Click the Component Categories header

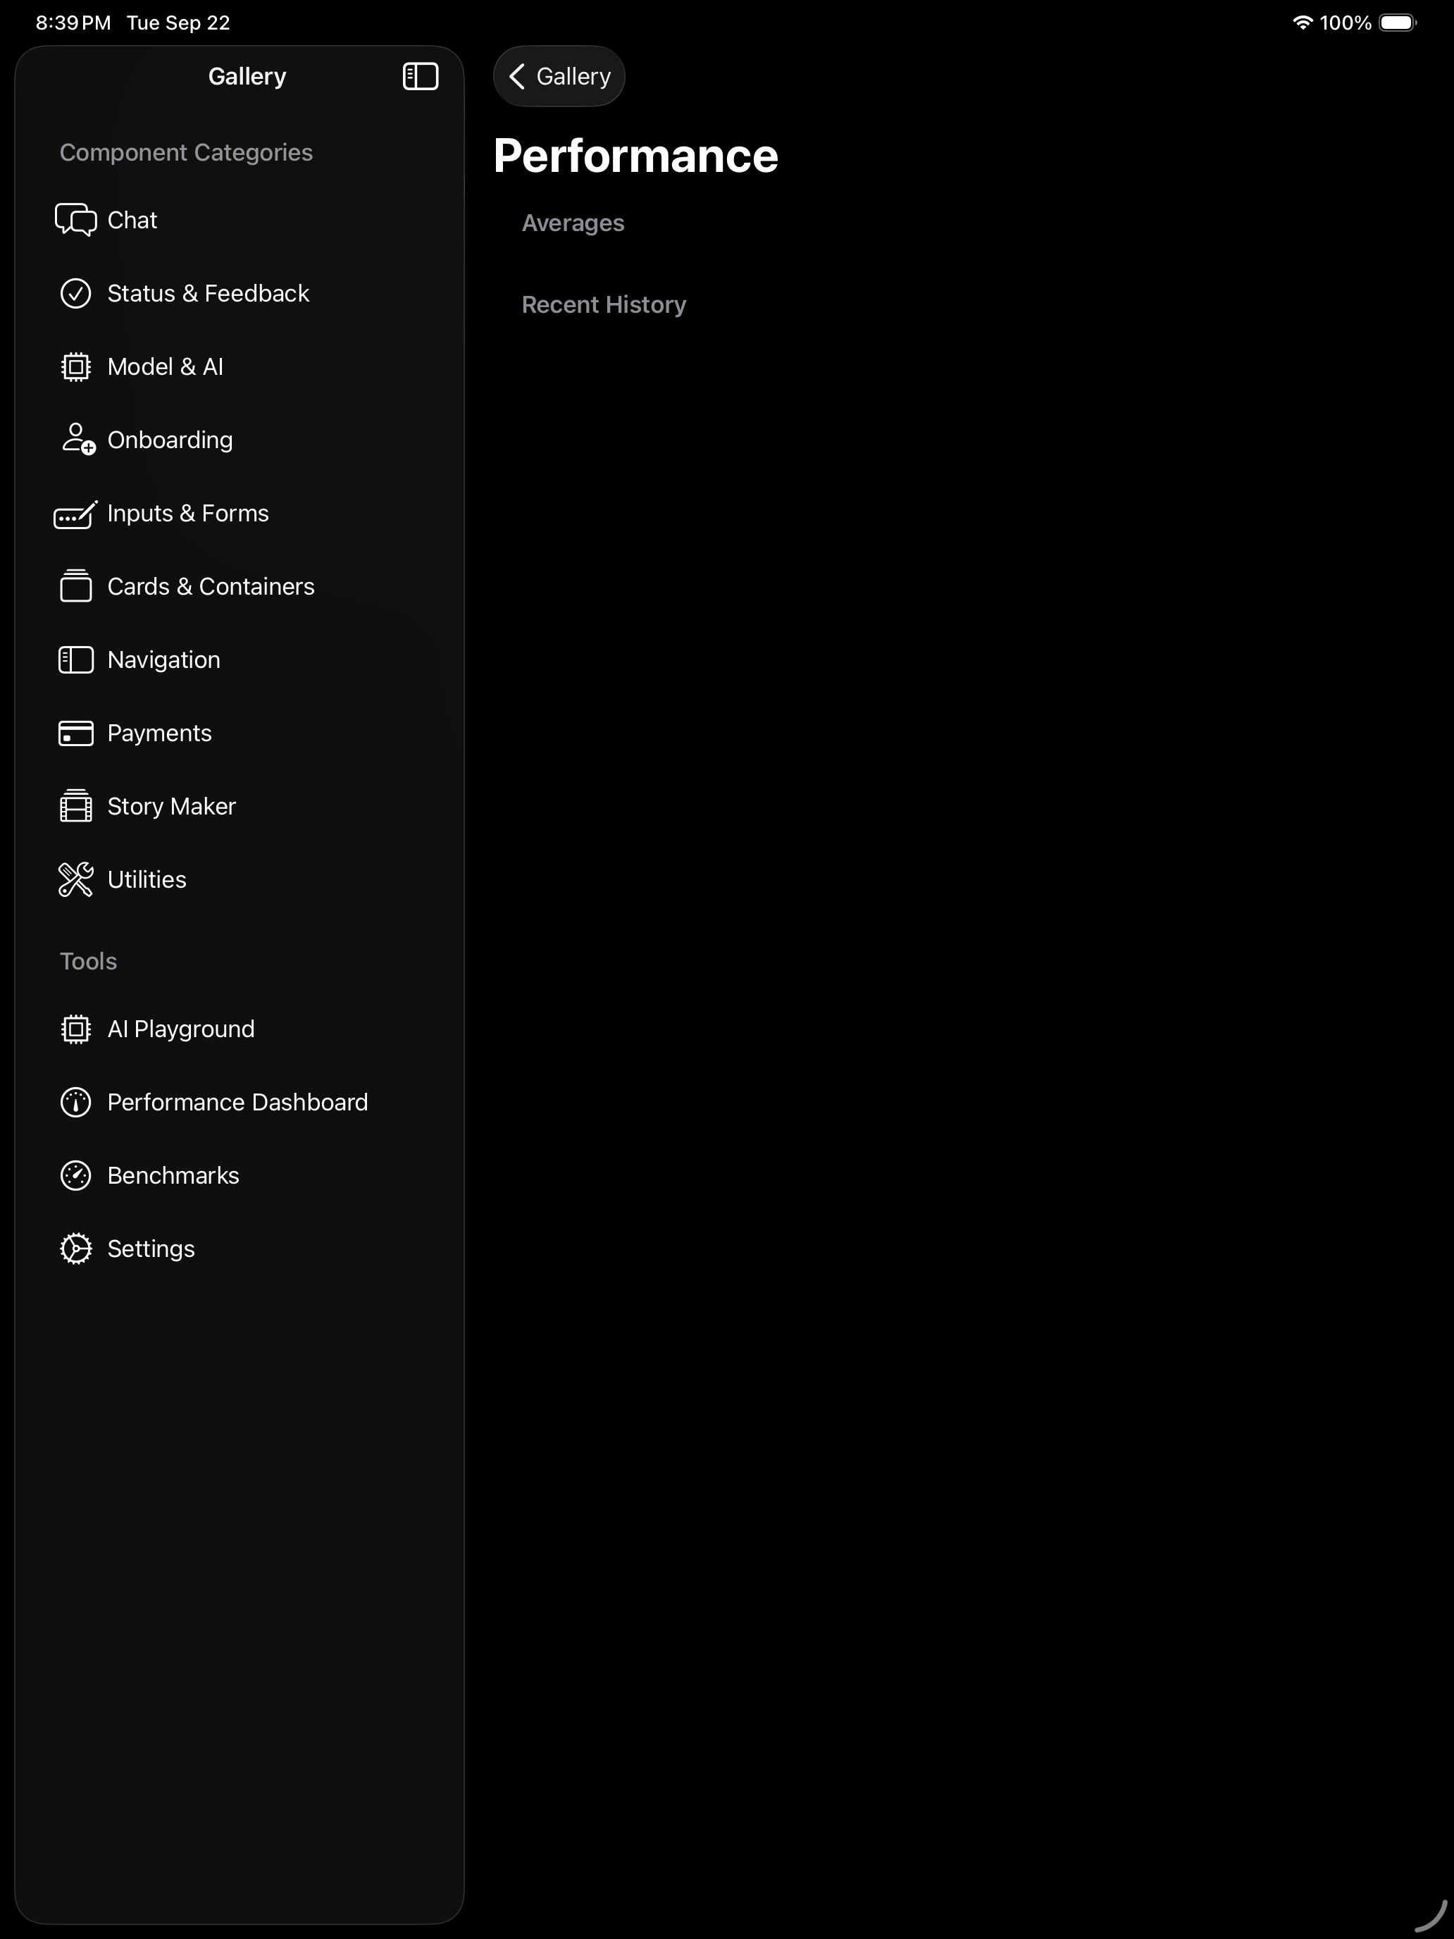click(x=186, y=152)
